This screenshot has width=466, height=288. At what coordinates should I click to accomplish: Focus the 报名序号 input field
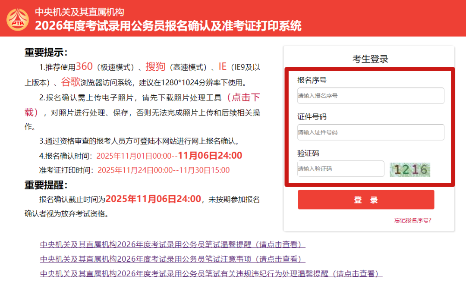click(370, 96)
